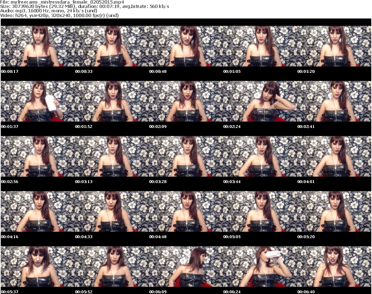The height and width of the screenshot is (294, 372).
Task: Click the thumbnail at timestamp 00:04:16
Action: (38, 212)
